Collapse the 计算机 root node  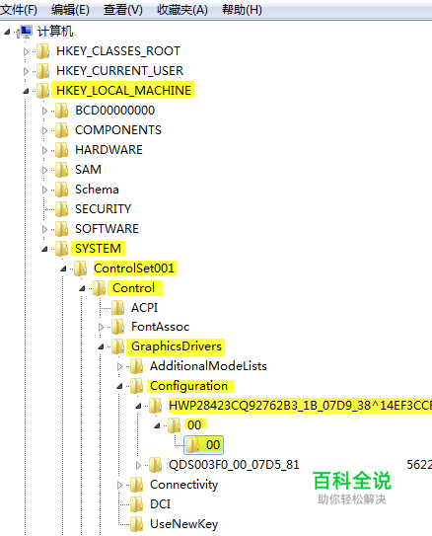[x=7, y=33]
